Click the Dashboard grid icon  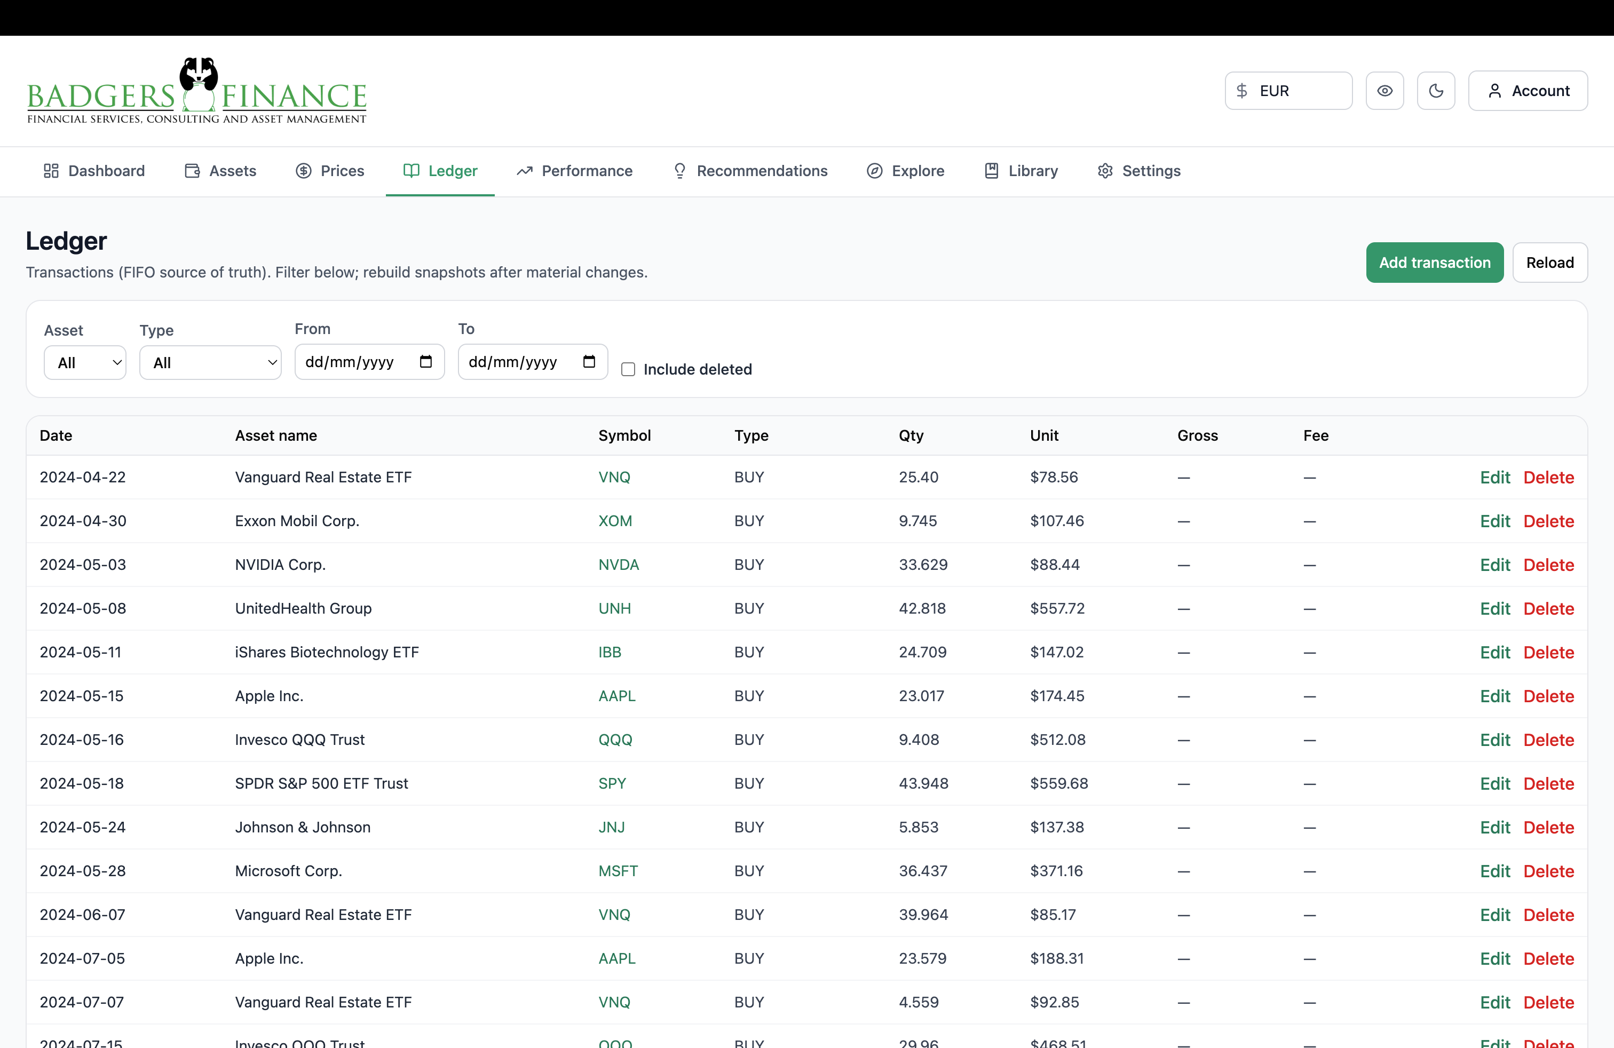point(51,171)
